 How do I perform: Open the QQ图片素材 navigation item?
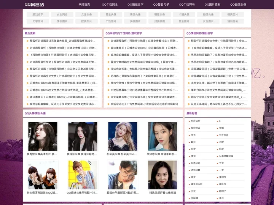pyautogui.click(x=212, y=5)
